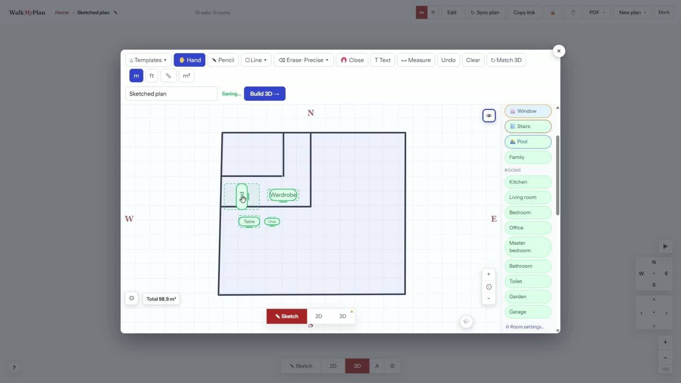Image resolution: width=681 pixels, height=383 pixels.
Task: Click the room list scrollbar
Action: point(557,175)
